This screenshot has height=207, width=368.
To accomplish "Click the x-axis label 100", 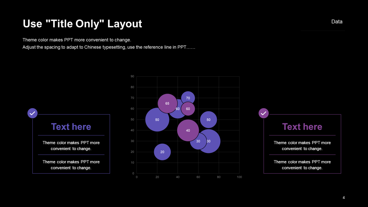I will tap(239, 177).
